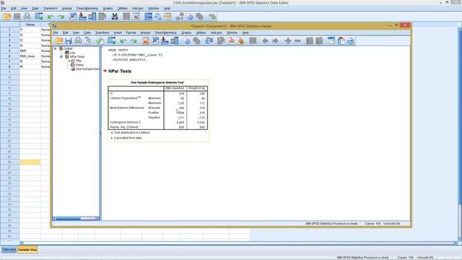Select Log item in outline pane
Screen dimensions: 462x260
72,53
